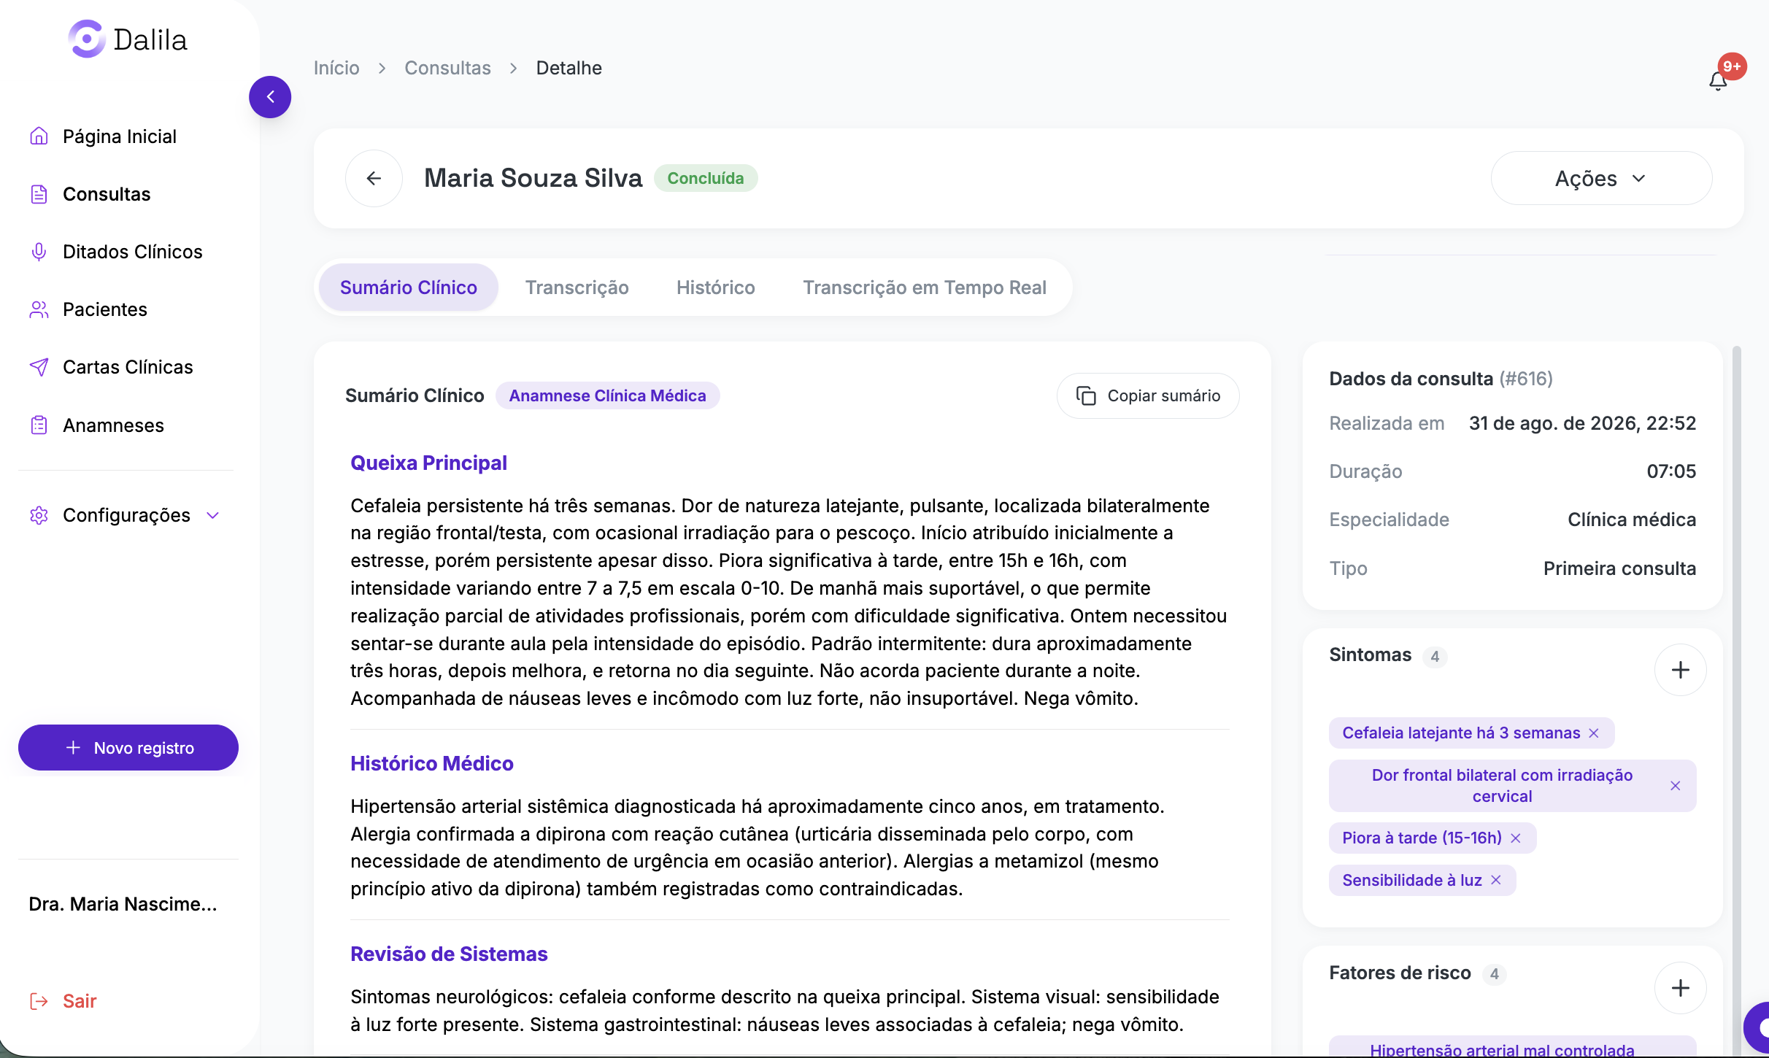Click the Dra. Maria Nascime... profile name
The height and width of the screenshot is (1058, 1769).
pyautogui.click(x=123, y=904)
